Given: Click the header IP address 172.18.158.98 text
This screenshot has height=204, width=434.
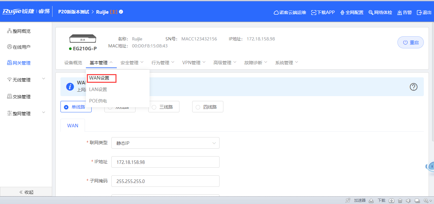Looking at the screenshot, I should pos(261,39).
